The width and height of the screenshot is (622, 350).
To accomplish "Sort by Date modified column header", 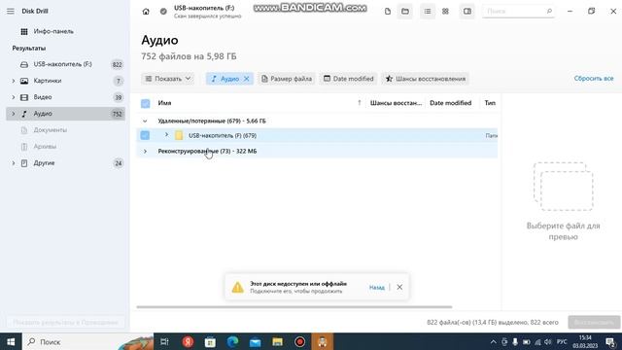I will (451, 103).
